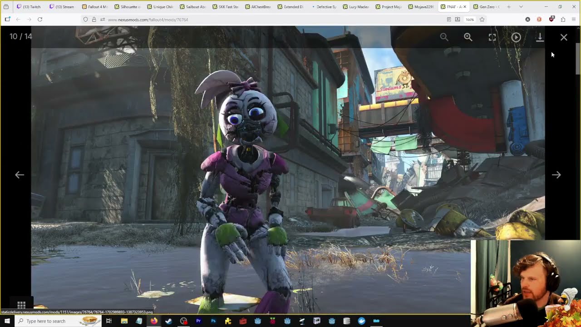This screenshot has width=581, height=327.
Task: Open the browser extensions menu
Action: (563, 20)
